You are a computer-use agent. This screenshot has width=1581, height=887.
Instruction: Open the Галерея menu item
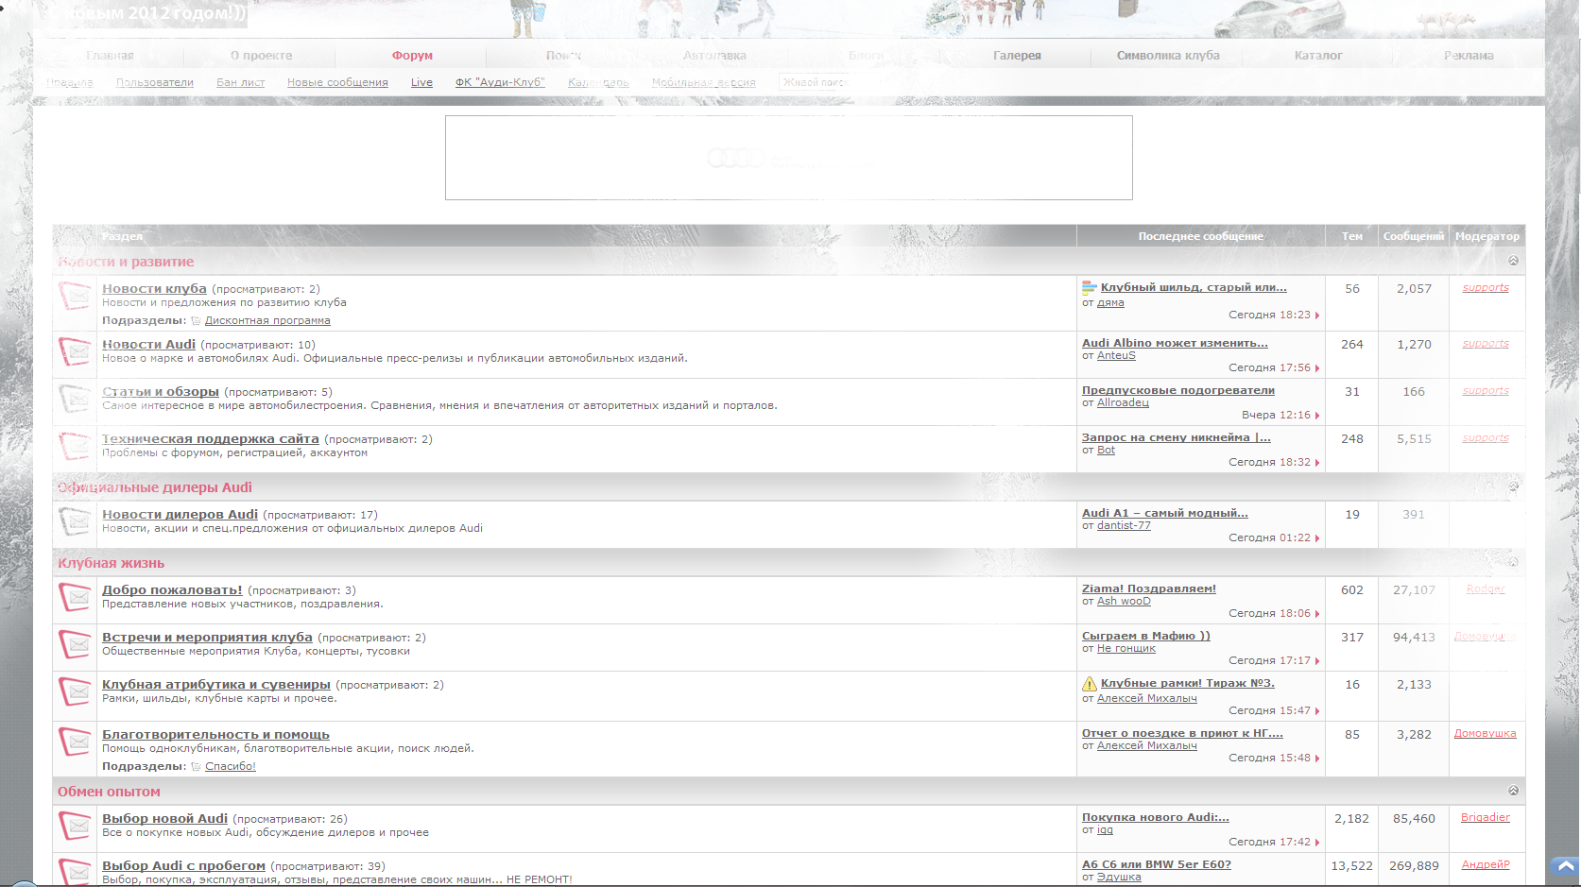pyautogui.click(x=1017, y=56)
